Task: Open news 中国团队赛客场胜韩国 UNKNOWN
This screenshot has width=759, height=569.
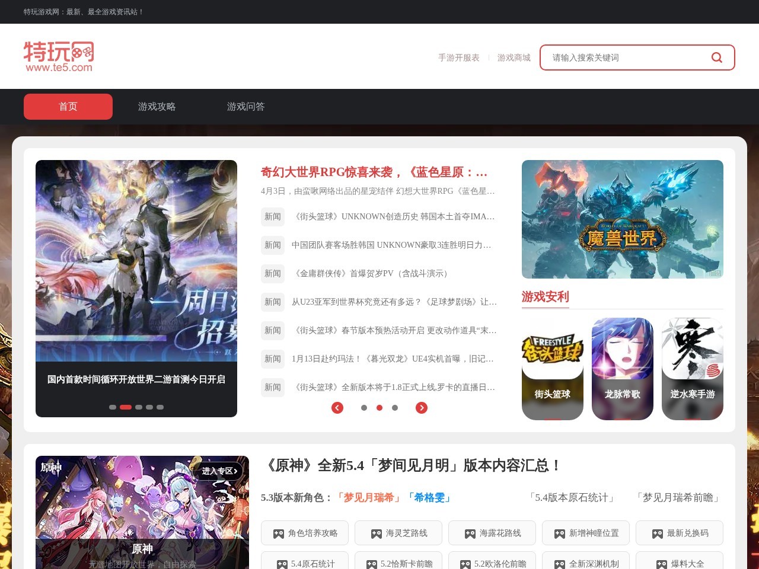Action: click(x=391, y=245)
